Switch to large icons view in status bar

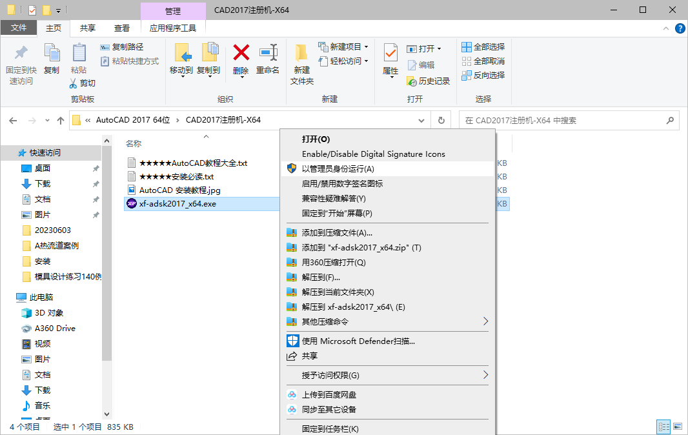coord(676,427)
